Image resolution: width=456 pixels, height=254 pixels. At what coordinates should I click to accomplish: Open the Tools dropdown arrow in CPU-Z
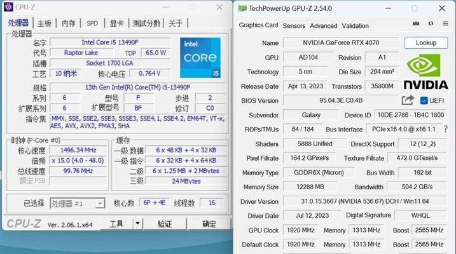click(x=137, y=224)
